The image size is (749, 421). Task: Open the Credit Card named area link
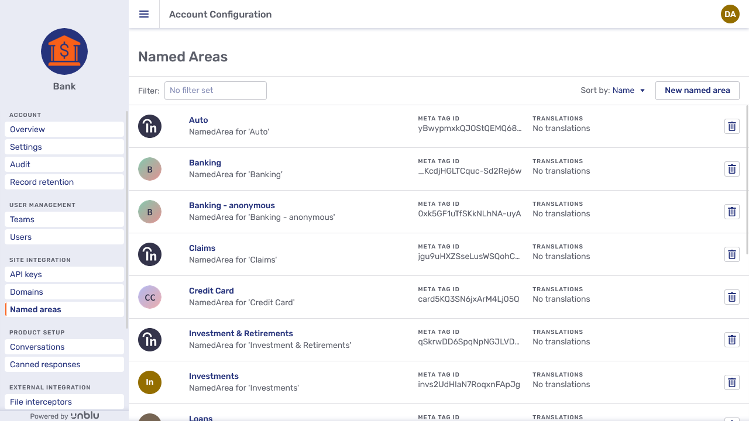(x=211, y=291)
